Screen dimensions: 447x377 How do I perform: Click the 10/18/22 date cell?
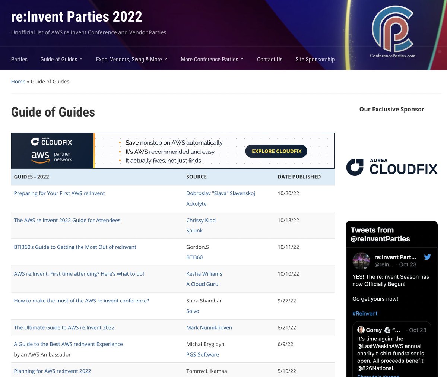pyautogui.click(x=288, y=220)
